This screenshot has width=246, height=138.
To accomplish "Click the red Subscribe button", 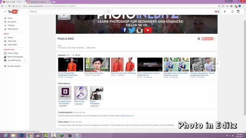I will (208, 39).
